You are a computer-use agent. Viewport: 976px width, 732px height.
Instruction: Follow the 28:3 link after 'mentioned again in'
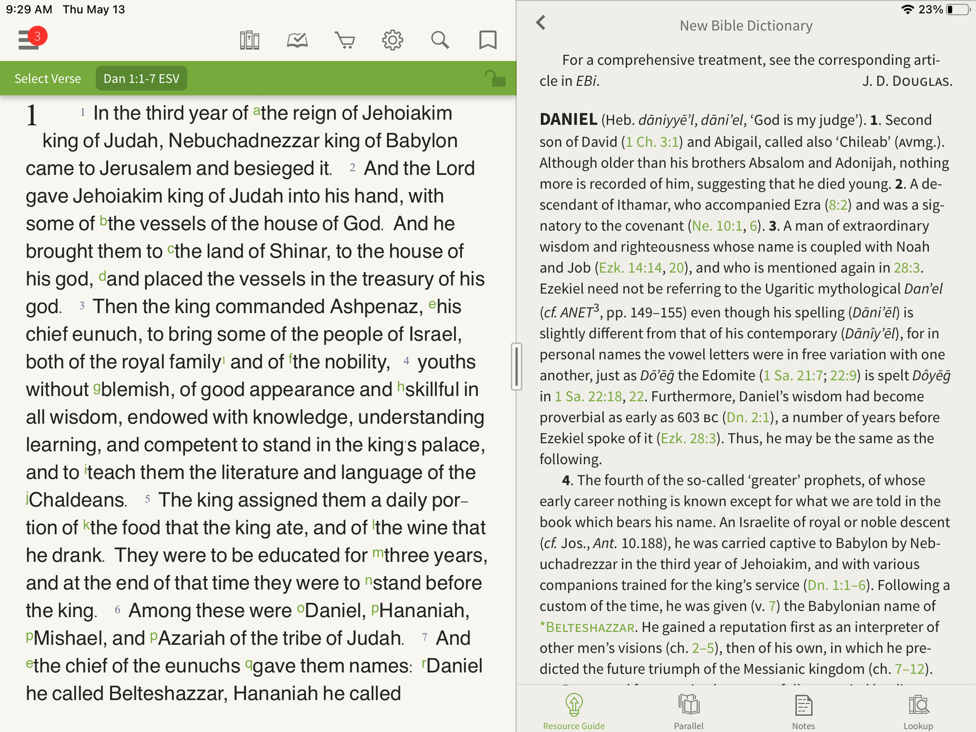[x=906, y=268]
